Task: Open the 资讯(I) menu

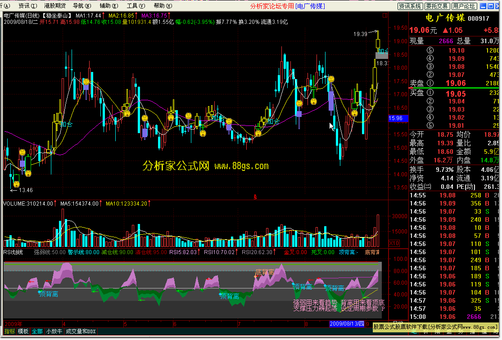Action: [x=27, y=6]
